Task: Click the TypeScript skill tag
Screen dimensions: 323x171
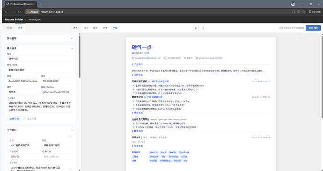Action: (x=184, y=152)
